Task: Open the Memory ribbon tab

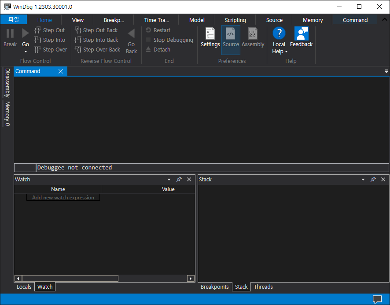Action: 313,20
